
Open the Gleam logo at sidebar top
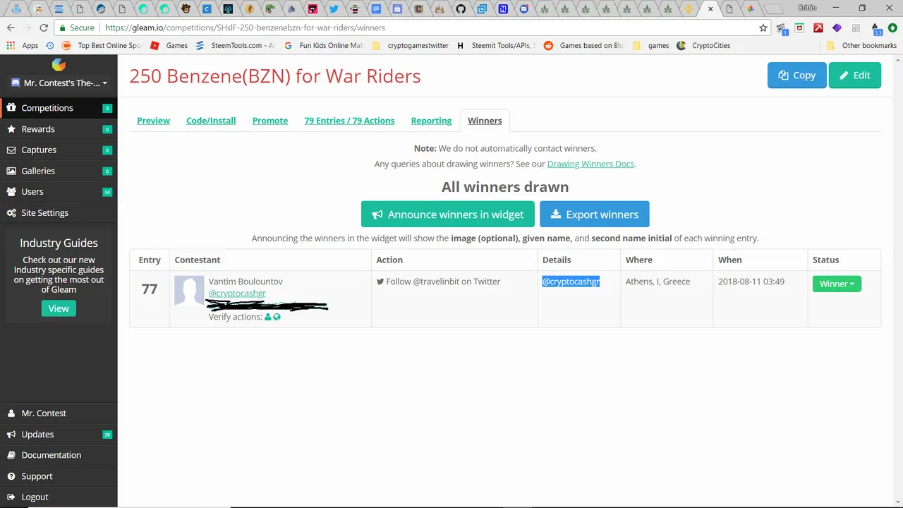click(59, 65)
